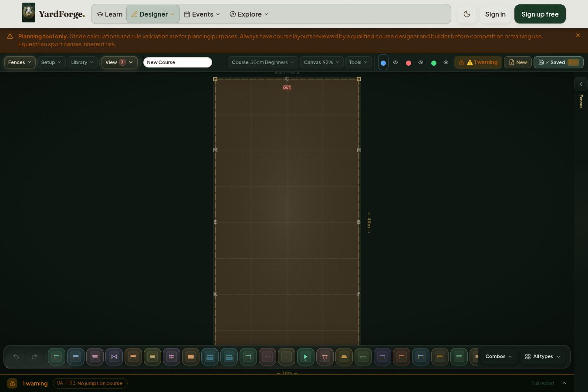Toggle visibility eye next to green dot
The height and width of the screenshot is (392, 588).
coord(446,62)
